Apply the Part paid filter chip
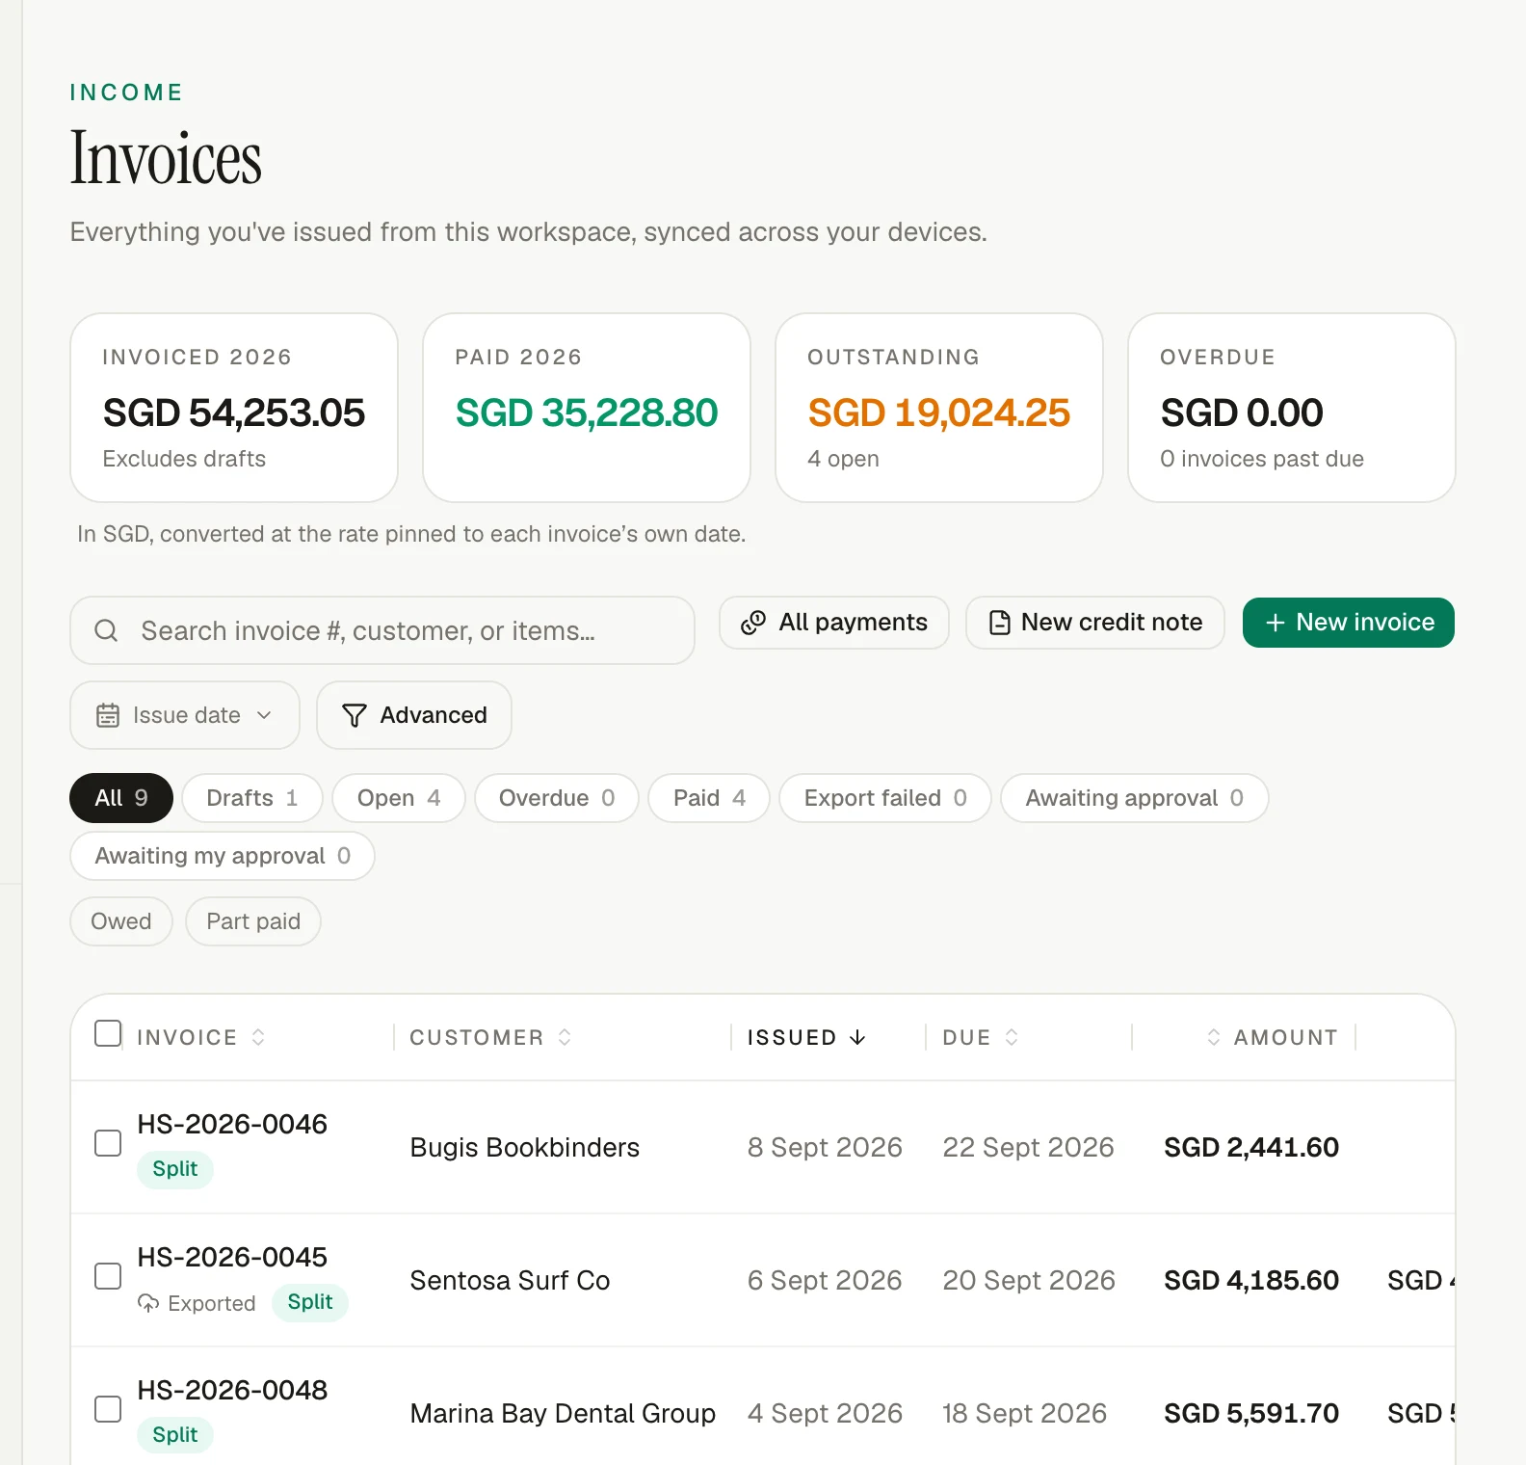1526x1465 pixels. (253, 921)
